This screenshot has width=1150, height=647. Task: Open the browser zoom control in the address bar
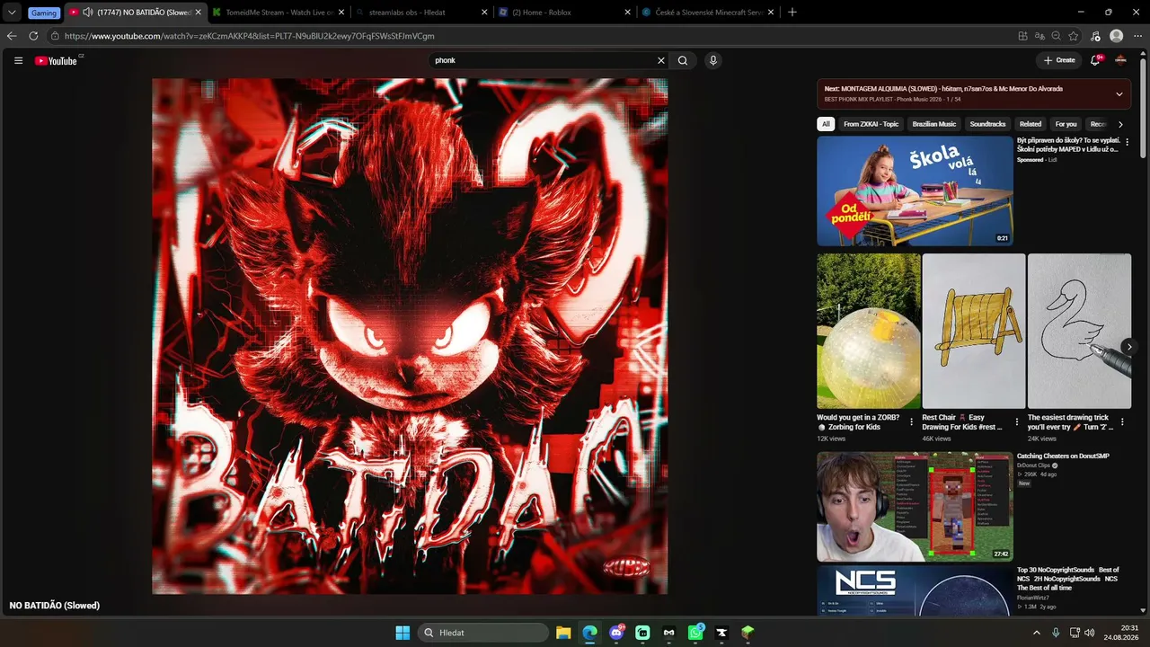1056,36
